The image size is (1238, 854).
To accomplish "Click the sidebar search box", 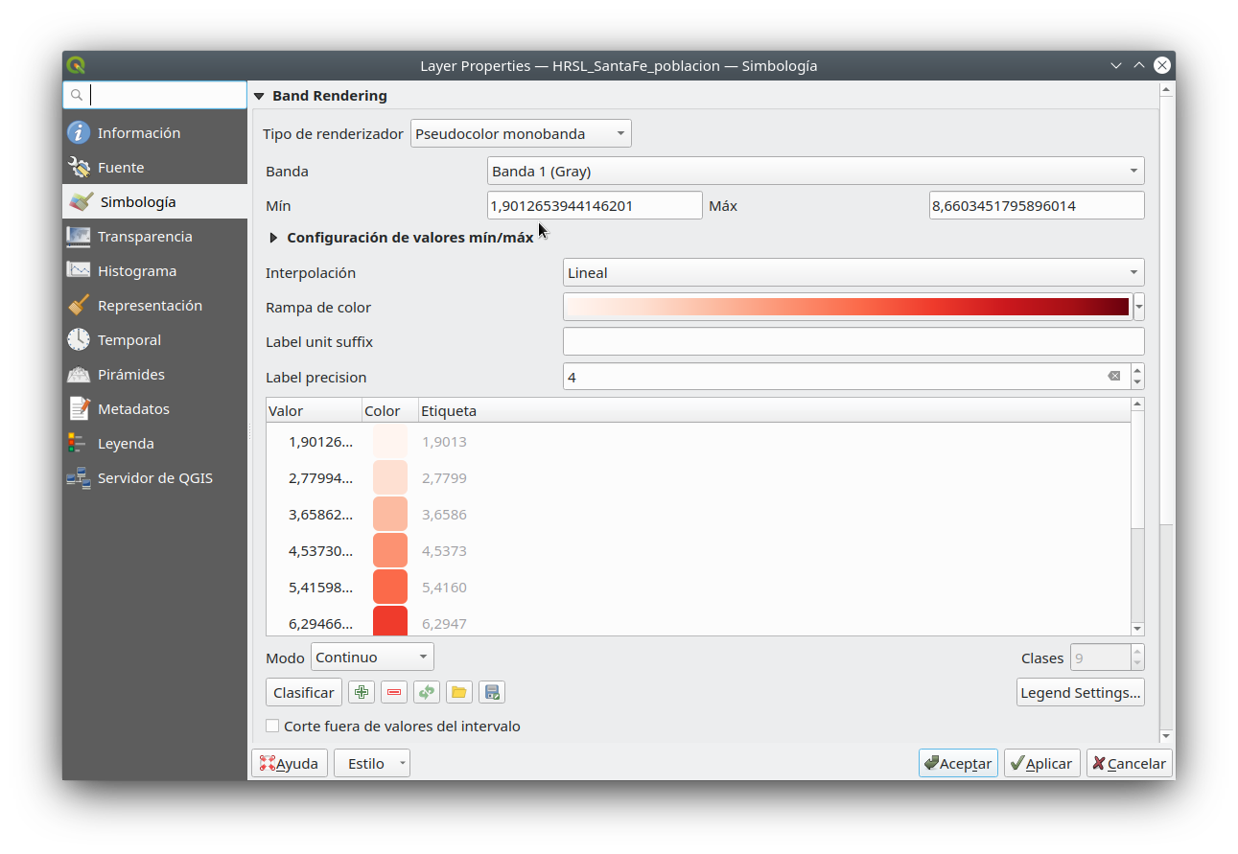I will 155,95.
